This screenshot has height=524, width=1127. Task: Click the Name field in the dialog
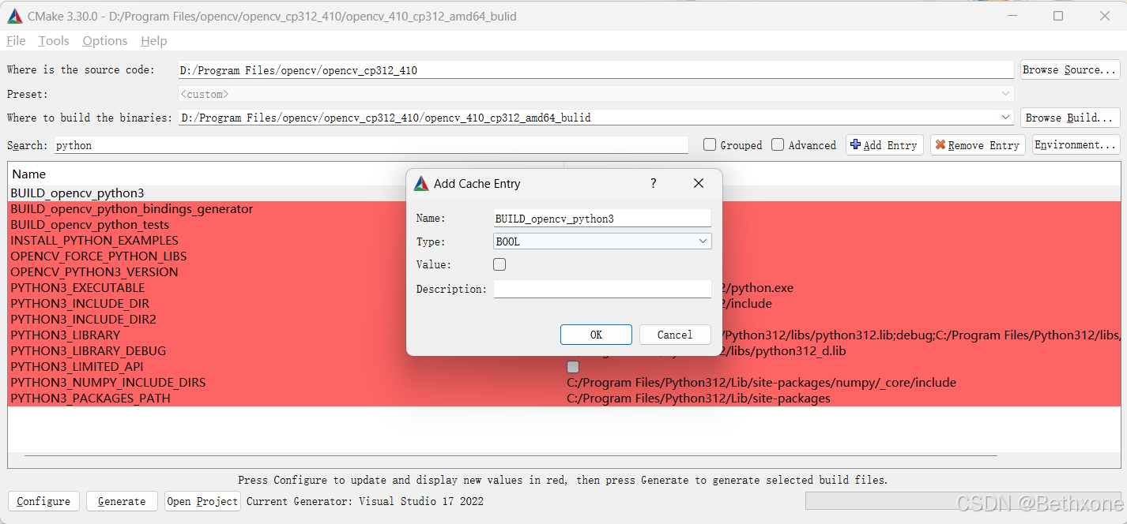pyautogui.click(x=602, y=219)
